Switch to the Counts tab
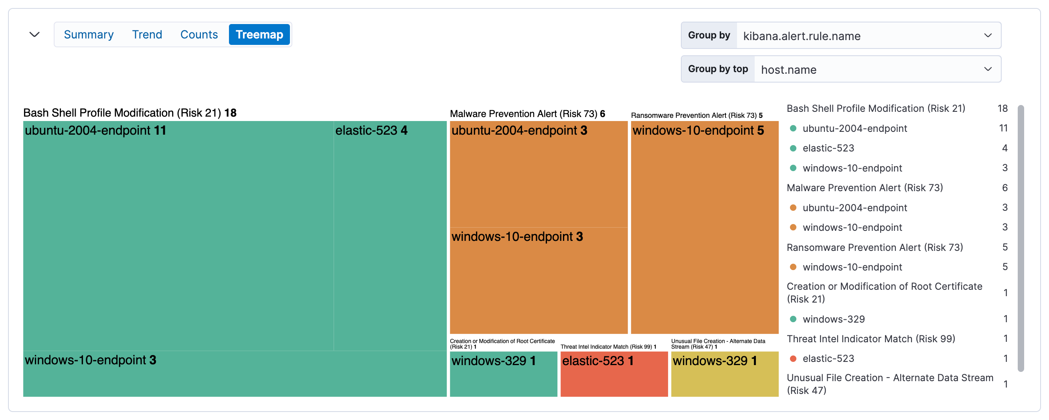1049x420 pixels. click(199, 34)
